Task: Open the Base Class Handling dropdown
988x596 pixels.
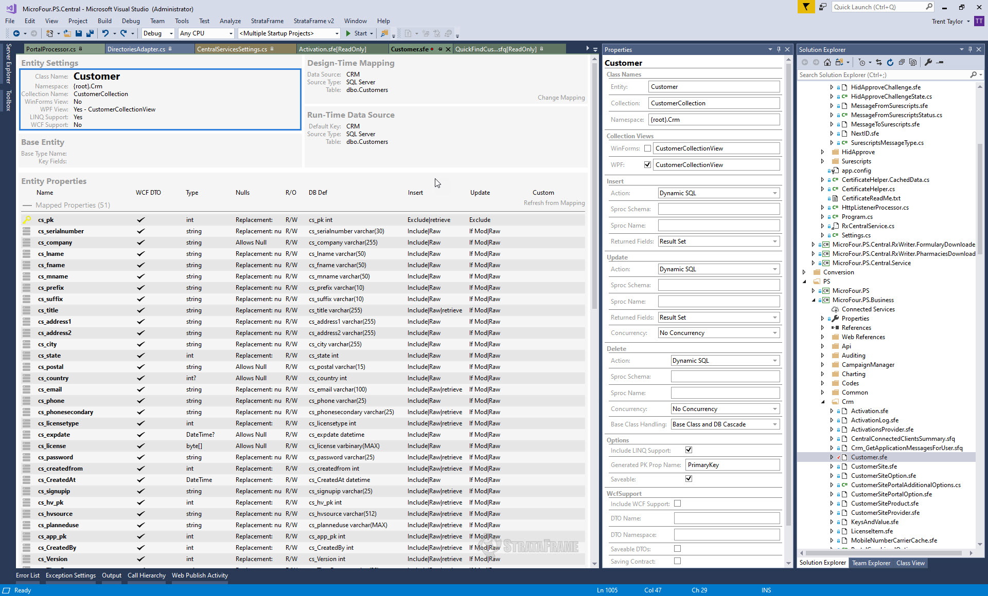Action: tap(725, 424)
